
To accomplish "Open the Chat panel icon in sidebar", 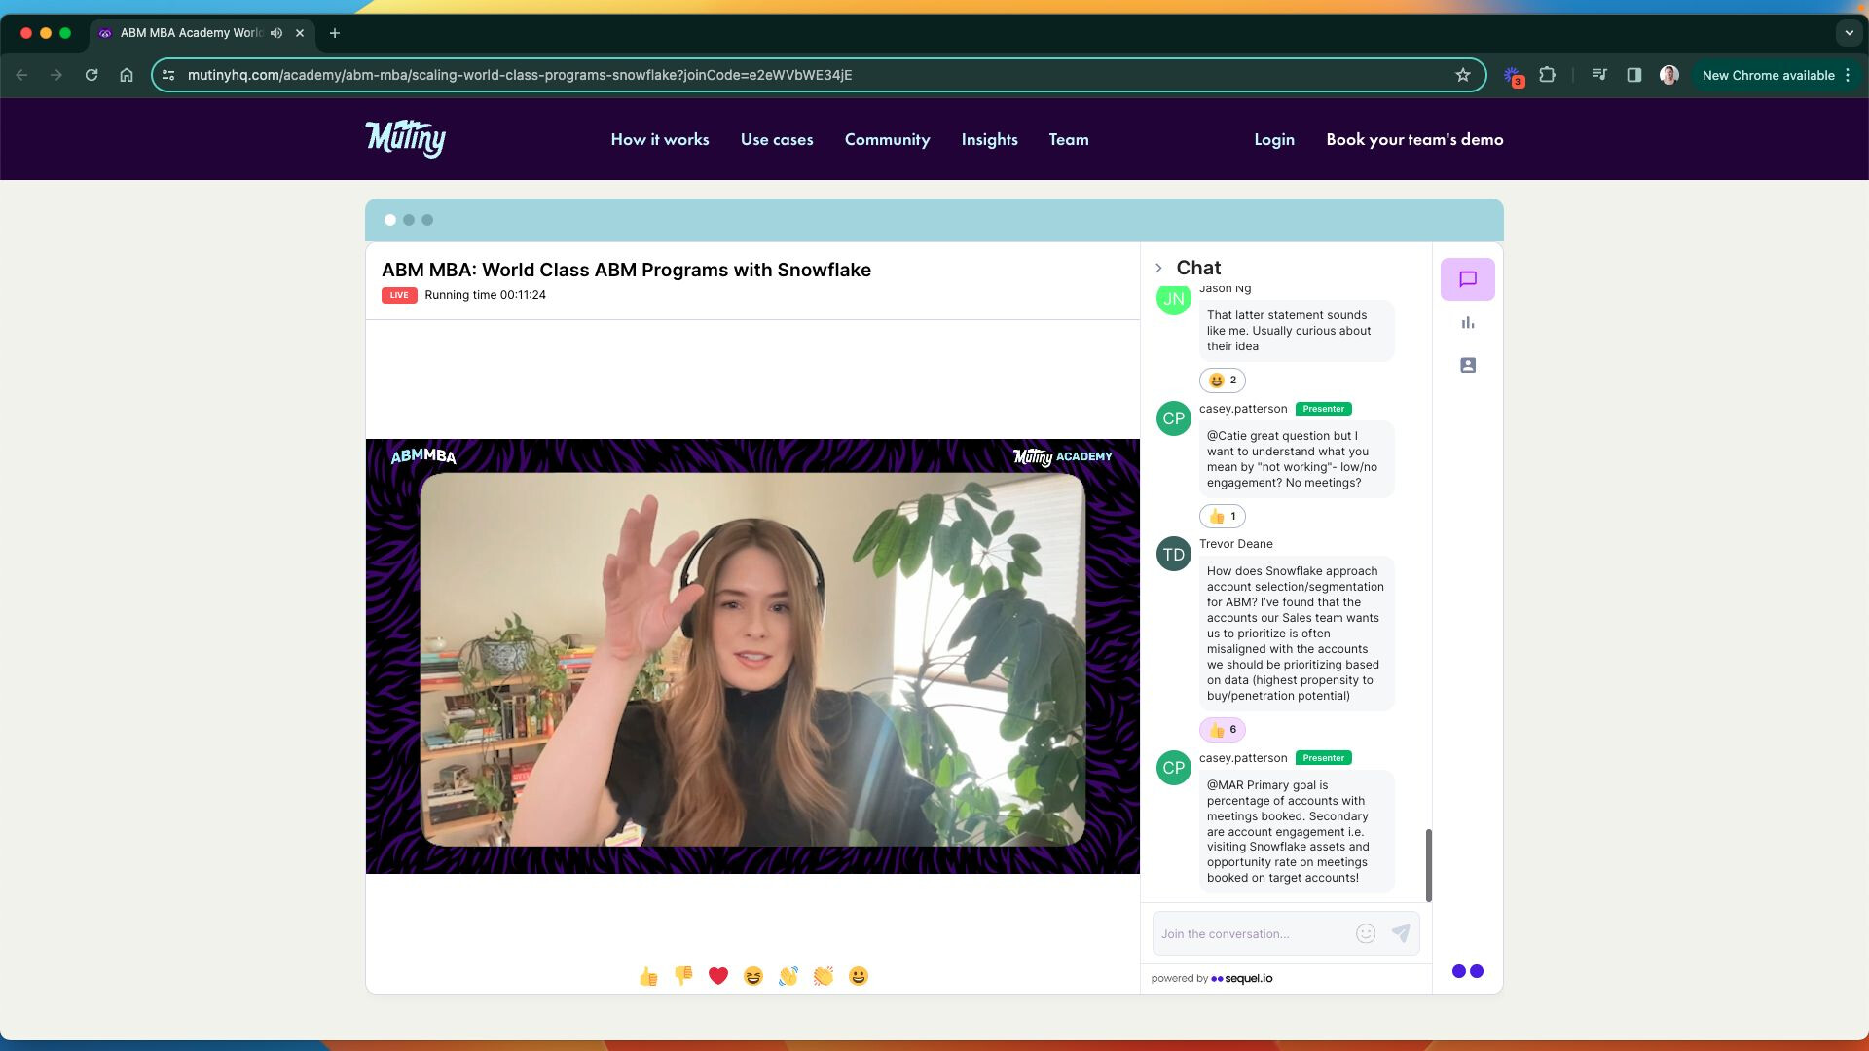I will point(1467,279).
